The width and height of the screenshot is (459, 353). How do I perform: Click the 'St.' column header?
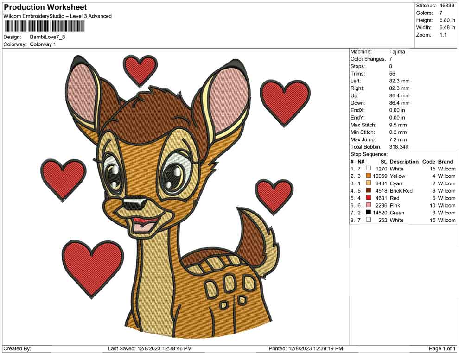384,162
